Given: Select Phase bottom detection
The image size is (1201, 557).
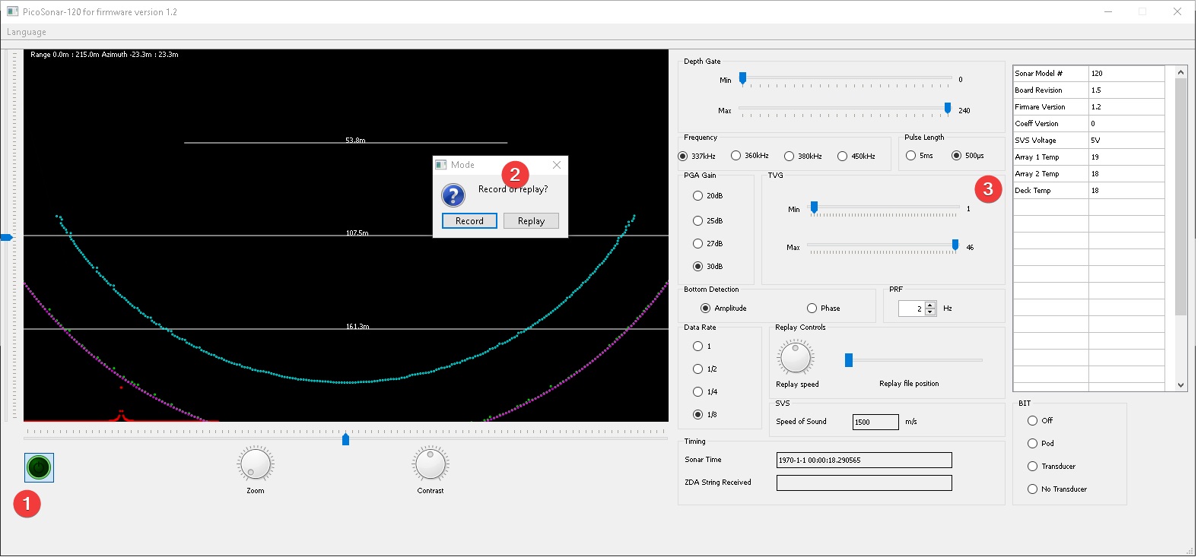Looking at the screenshot, I should 812,309.
